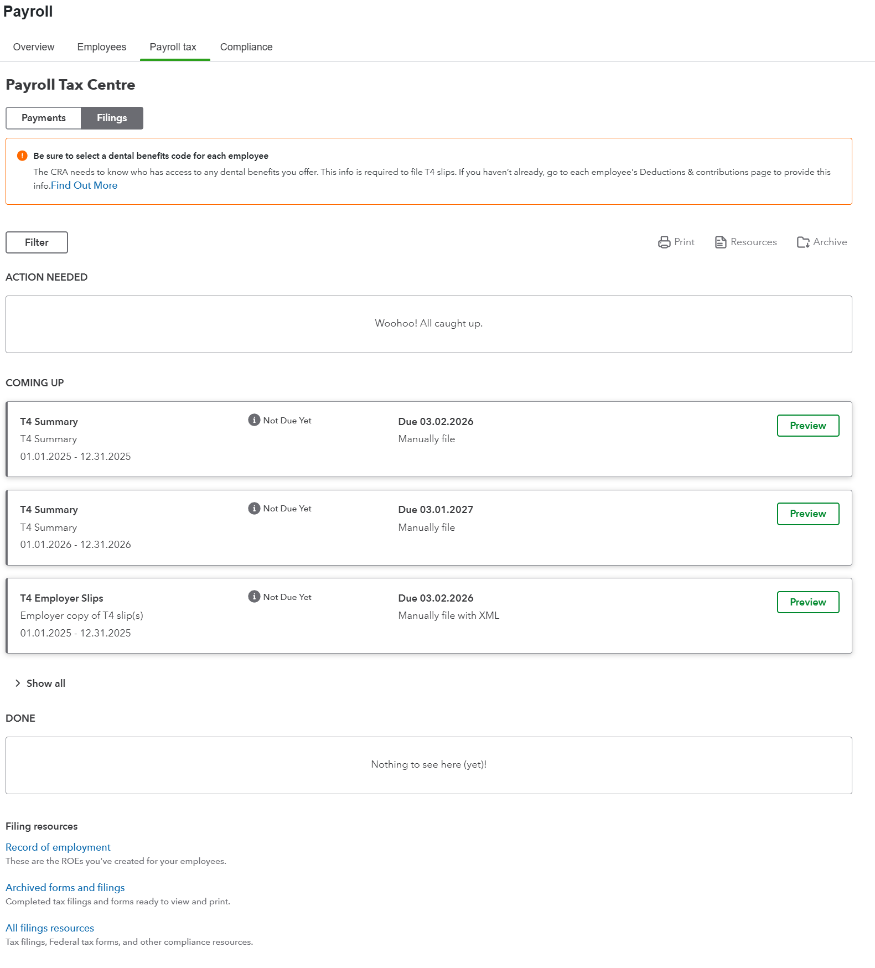Open the Record of employment link

58,847
